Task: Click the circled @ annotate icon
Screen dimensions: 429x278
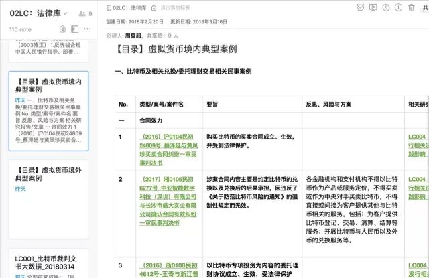Action: (x=386, y=7)
